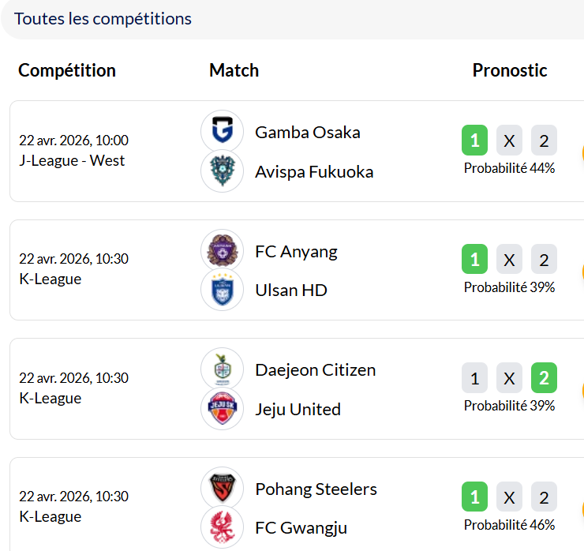Open the Pohang Steelers team logo

tap(222, 488)
